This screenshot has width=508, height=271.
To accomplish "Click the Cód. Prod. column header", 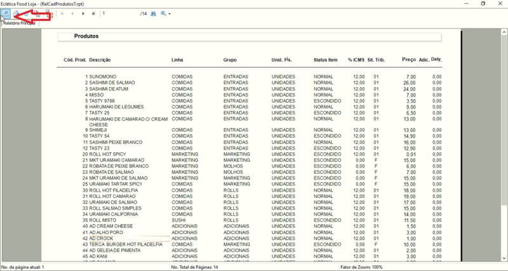I will 75,60.
